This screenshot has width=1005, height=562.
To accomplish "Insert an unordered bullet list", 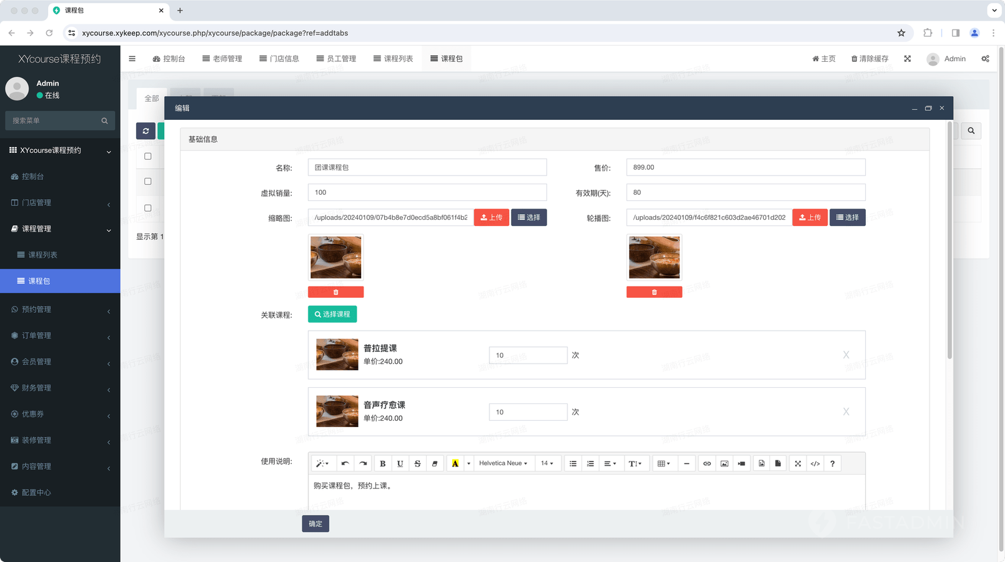I will 573,463.
